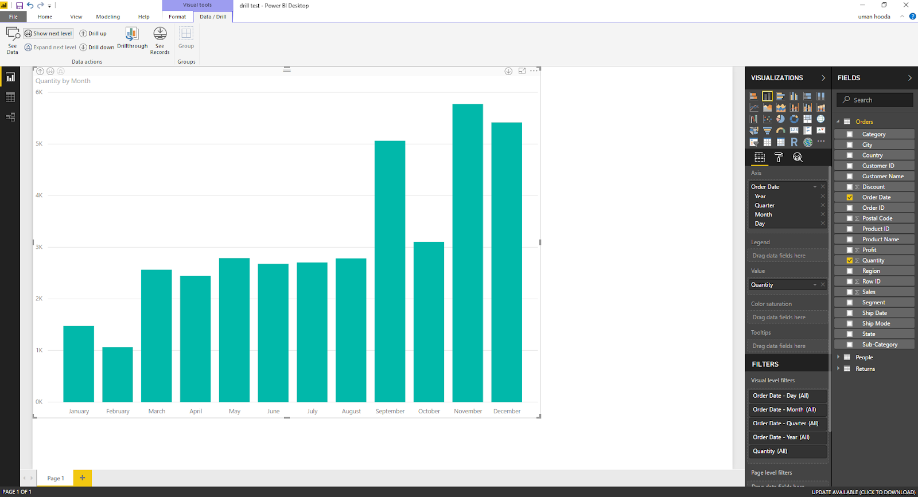This screenshot has height=497, width=918.
Task: Switch to the Format ribbon tab
Action: (177, 17)
